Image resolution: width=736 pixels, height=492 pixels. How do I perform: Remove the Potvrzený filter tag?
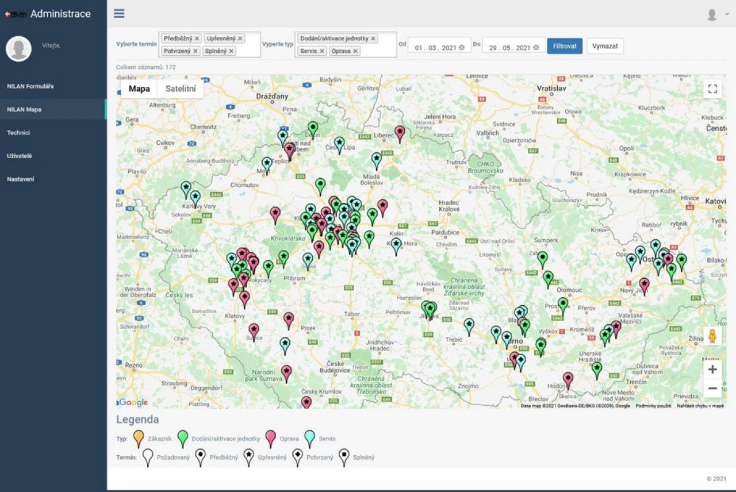[195, 51]
